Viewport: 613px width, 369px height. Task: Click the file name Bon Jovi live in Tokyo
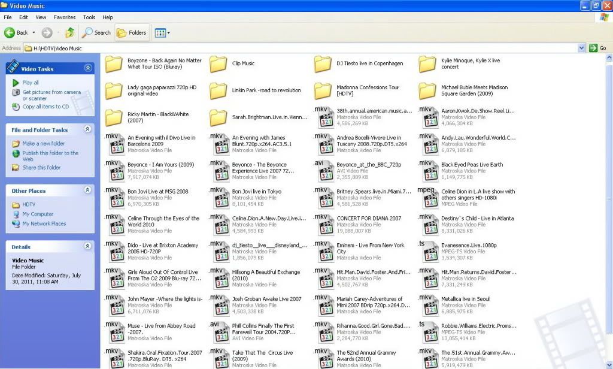pyautogui.click(x=256, y=191)
